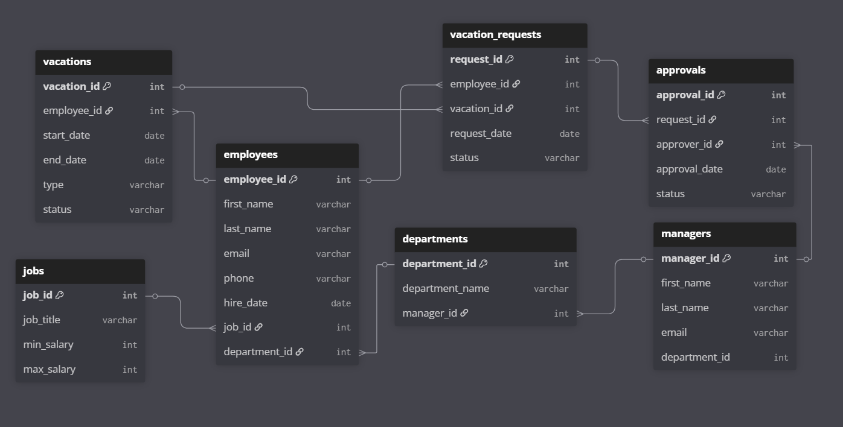This screenshot has width=843, height=427.
Task: Click the primary key icon beside vacation_id
Action: [107, 86]
